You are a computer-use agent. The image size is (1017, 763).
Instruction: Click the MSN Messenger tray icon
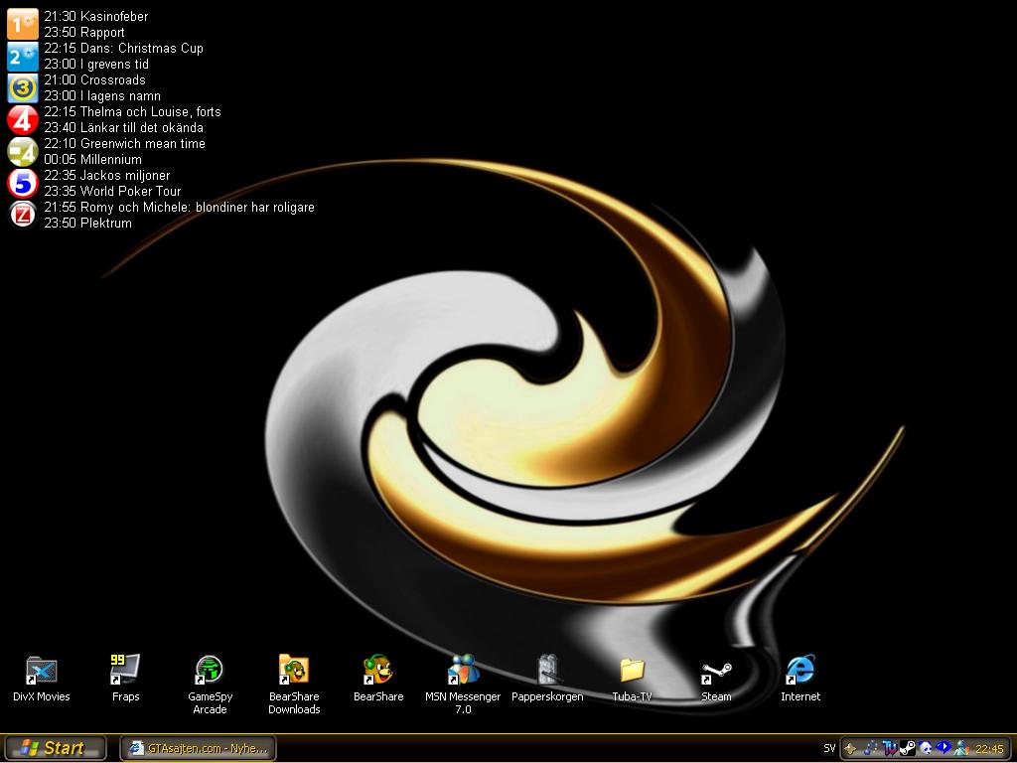click(x=961, y=748)
